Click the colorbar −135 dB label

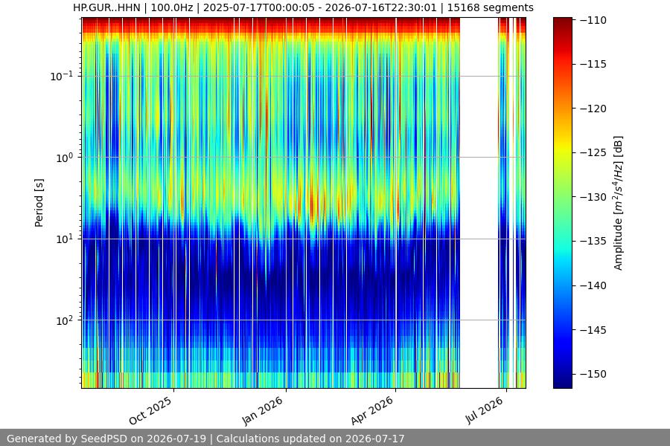coord(593,241)
